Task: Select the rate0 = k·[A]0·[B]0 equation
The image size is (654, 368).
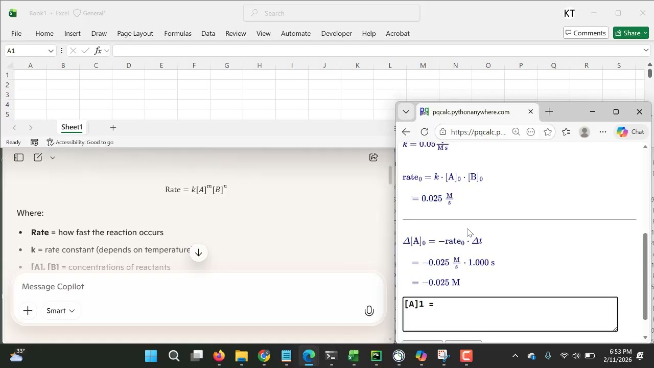Action: click(442, 177)
